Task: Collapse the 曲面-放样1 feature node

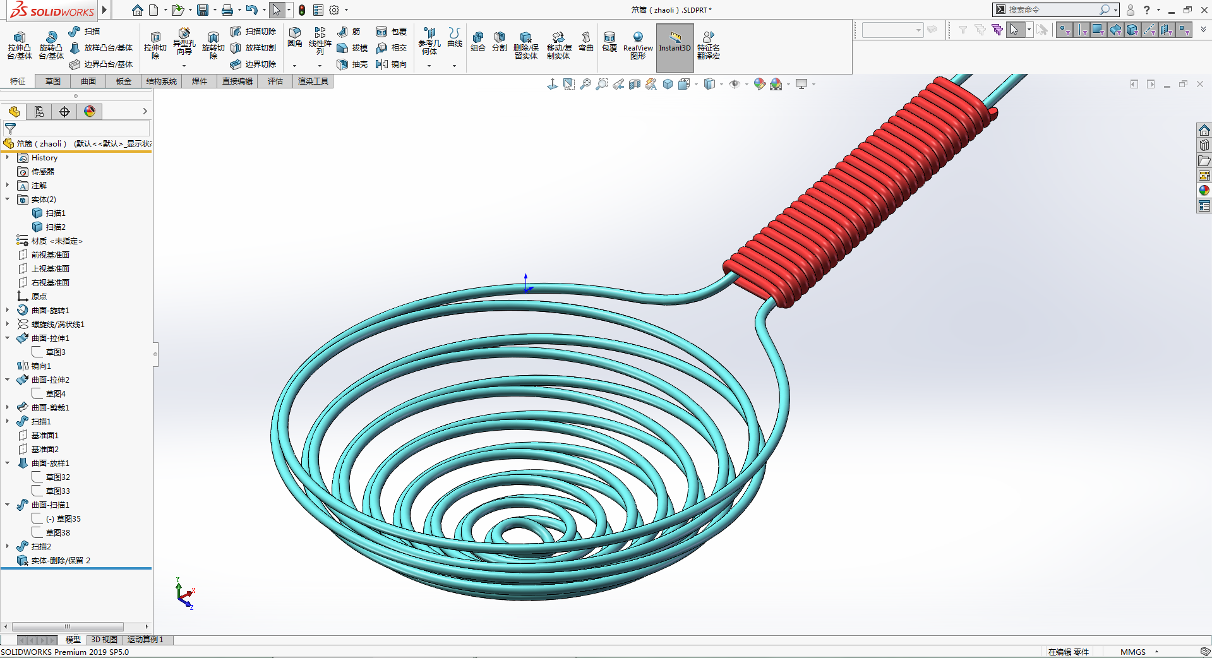Action: coord(8,463)
